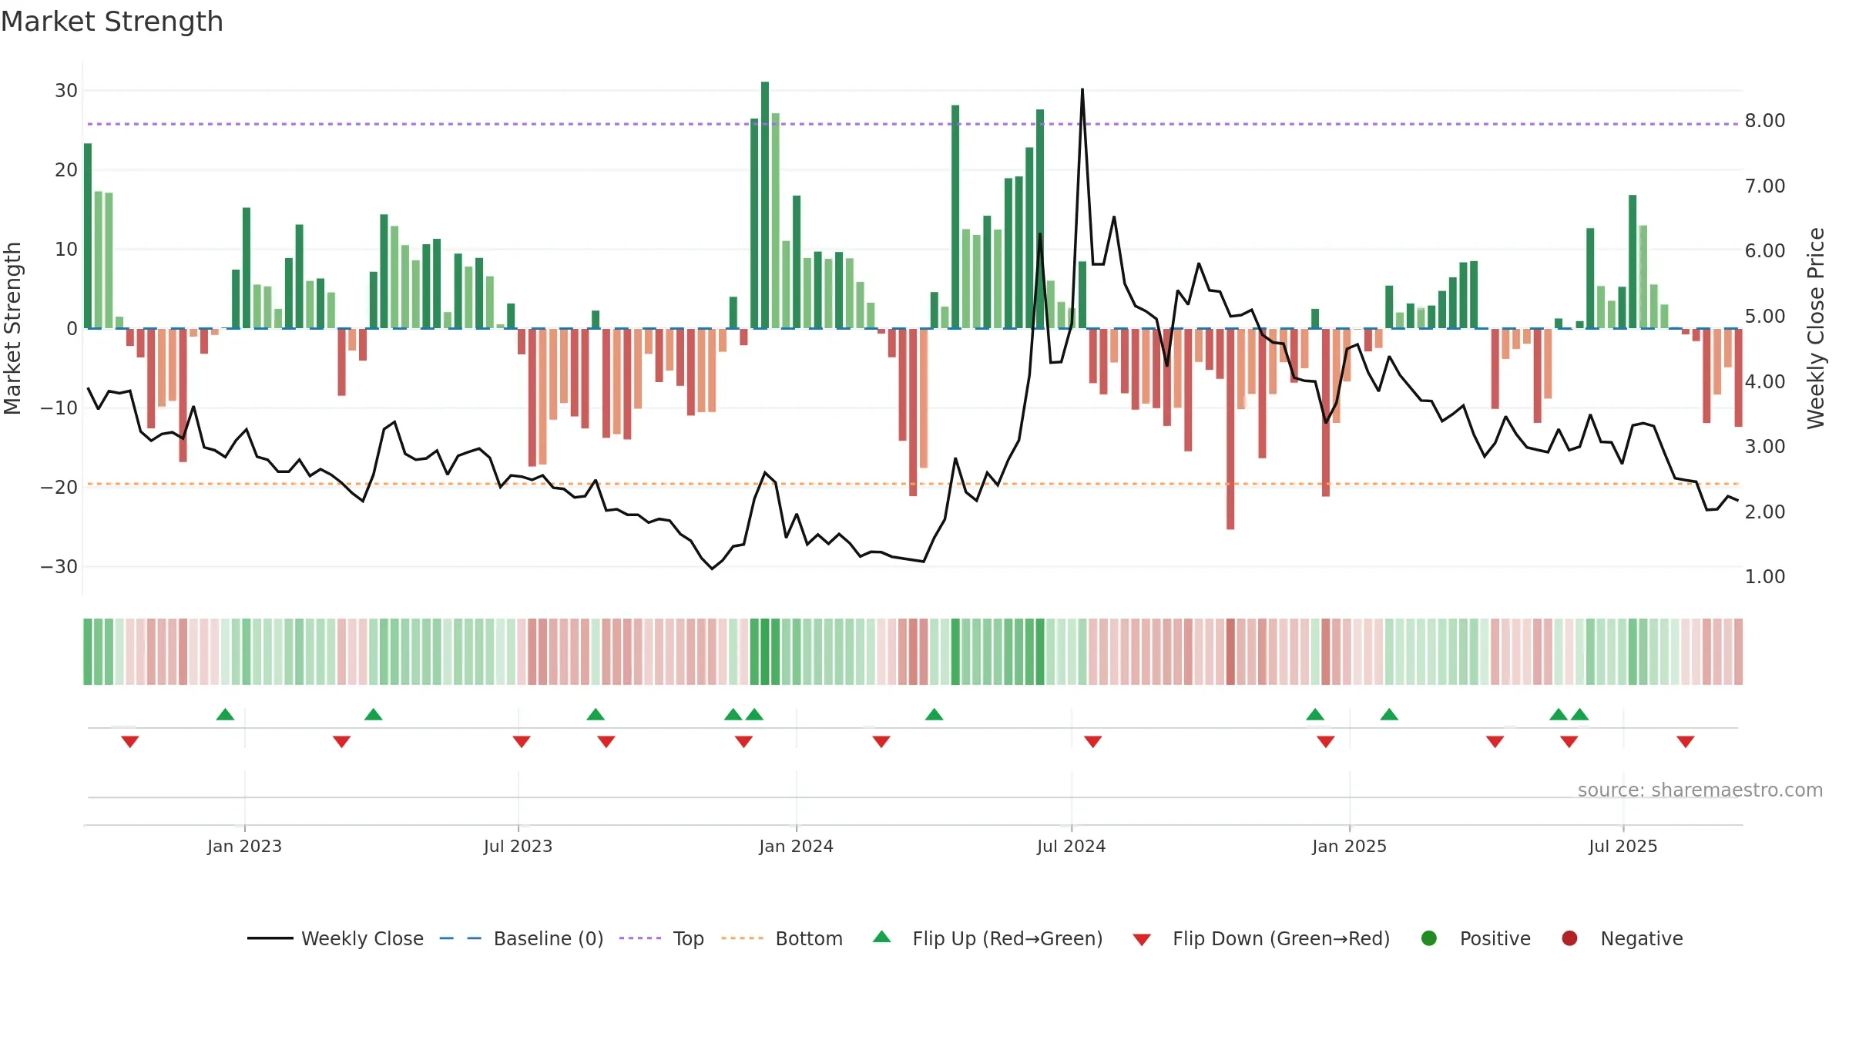Hide the Bottom threshold line via the legend
1849x1040 pixels.
click(781, 938)
